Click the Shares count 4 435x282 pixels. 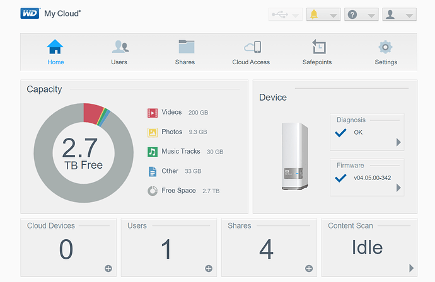point(266,249)
